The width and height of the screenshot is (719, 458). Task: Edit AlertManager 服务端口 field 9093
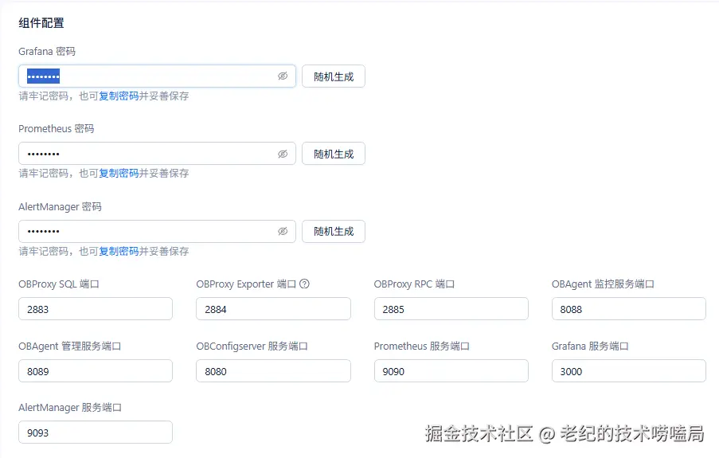coord(96,433)
